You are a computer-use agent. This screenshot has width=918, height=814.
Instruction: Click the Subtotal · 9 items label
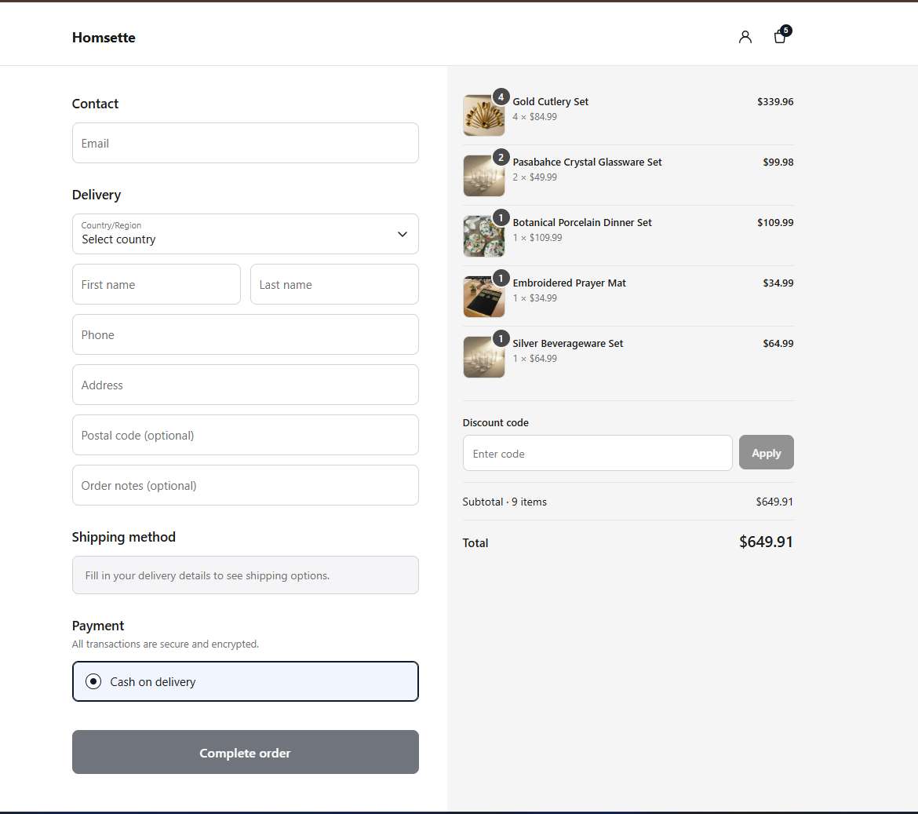[505, 502]
